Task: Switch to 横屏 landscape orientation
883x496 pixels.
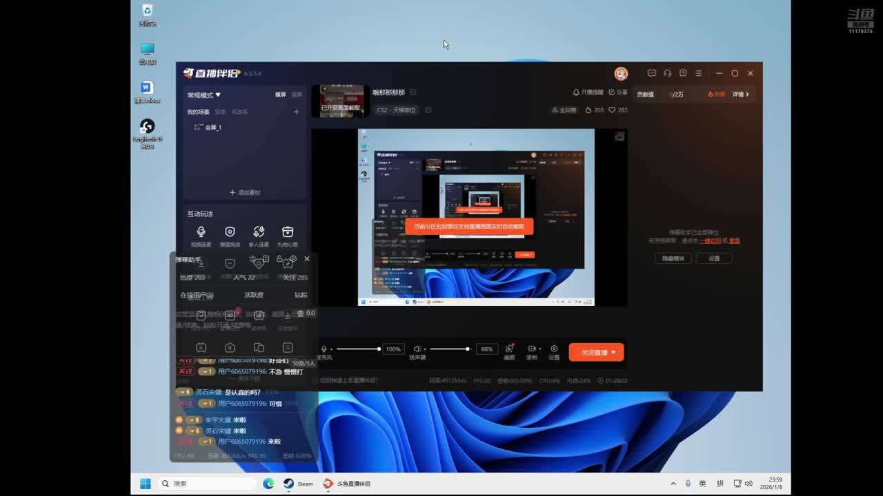Action: click(x=280, y=95)
